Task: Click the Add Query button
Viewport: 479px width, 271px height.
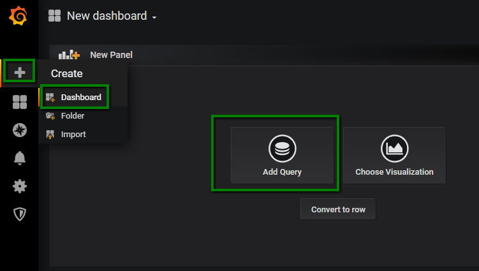Action: 283,155
